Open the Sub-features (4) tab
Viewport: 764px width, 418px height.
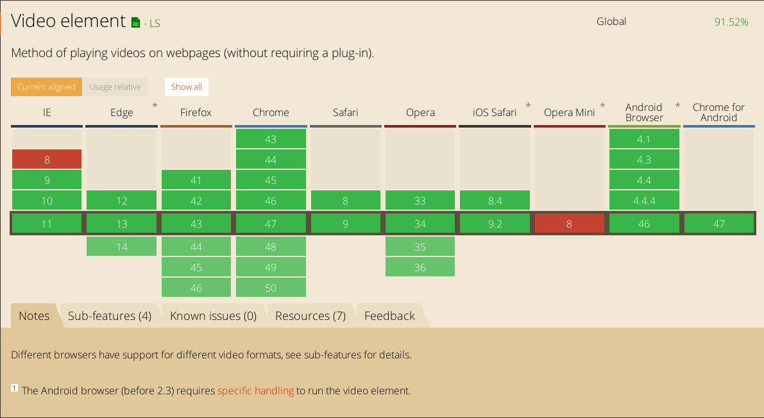[110, 316]
